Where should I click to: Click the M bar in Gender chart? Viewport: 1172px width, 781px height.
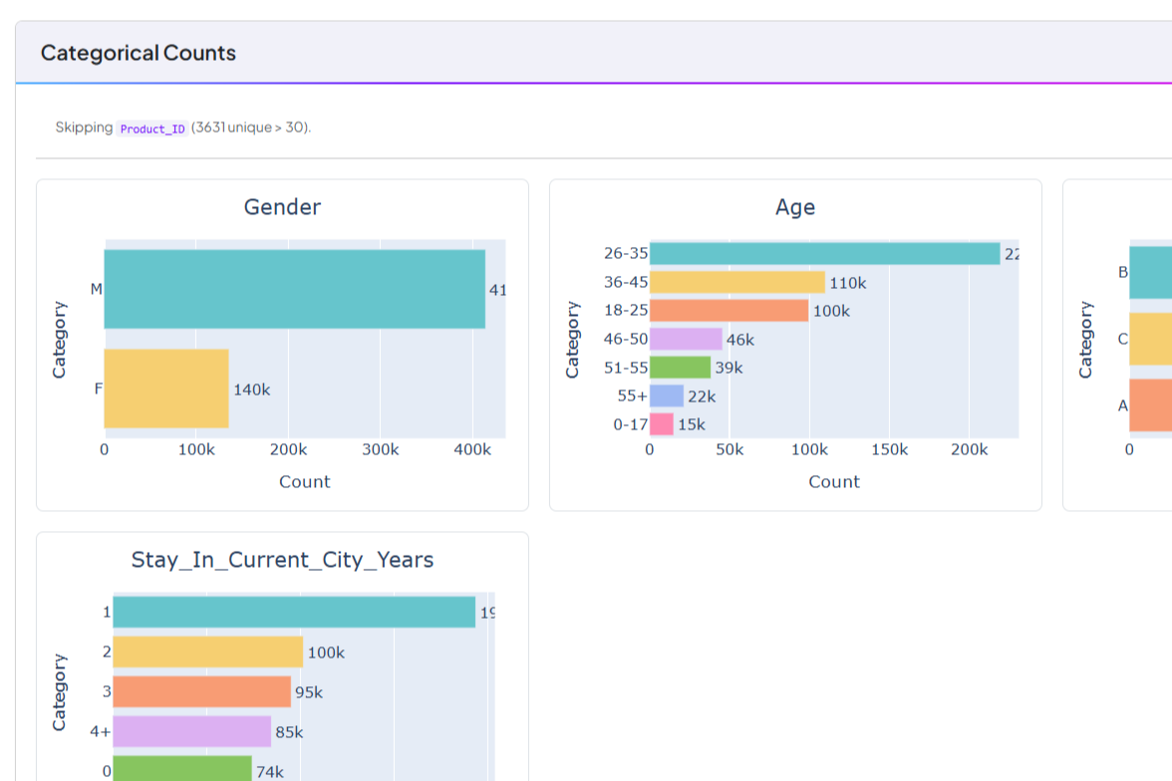(x=295, y=289)
